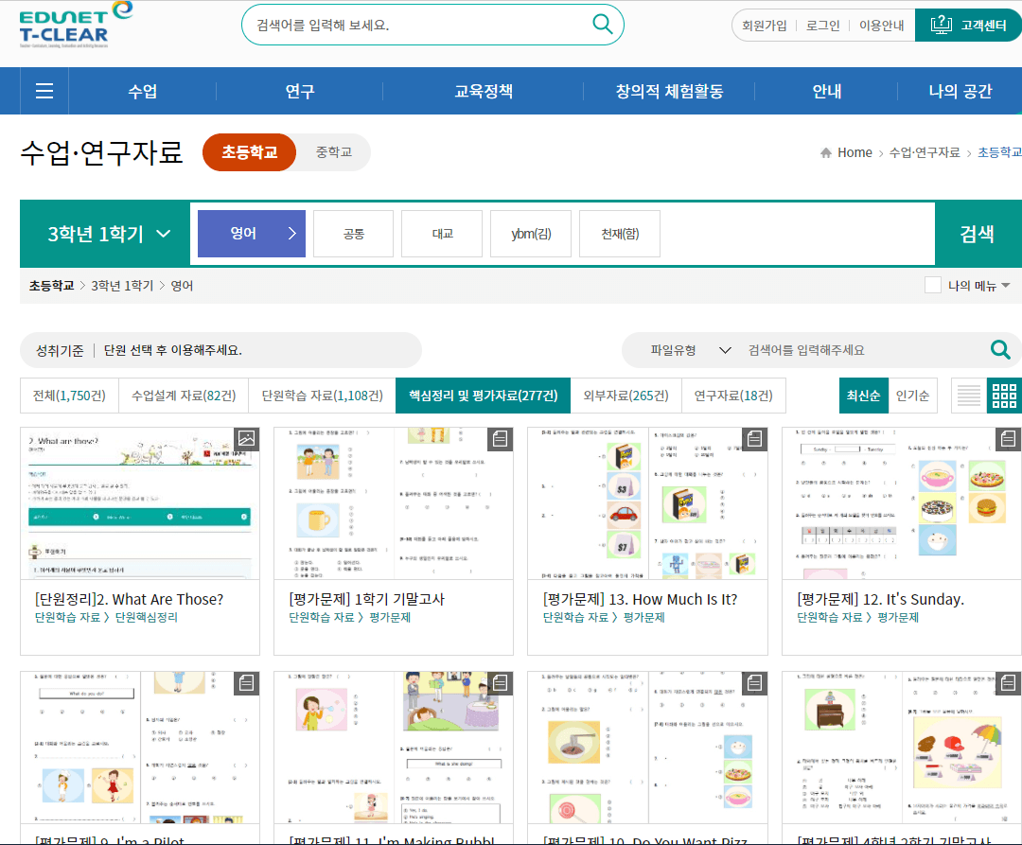Select the 초등학교 school level toggle

tap(250, 152)
